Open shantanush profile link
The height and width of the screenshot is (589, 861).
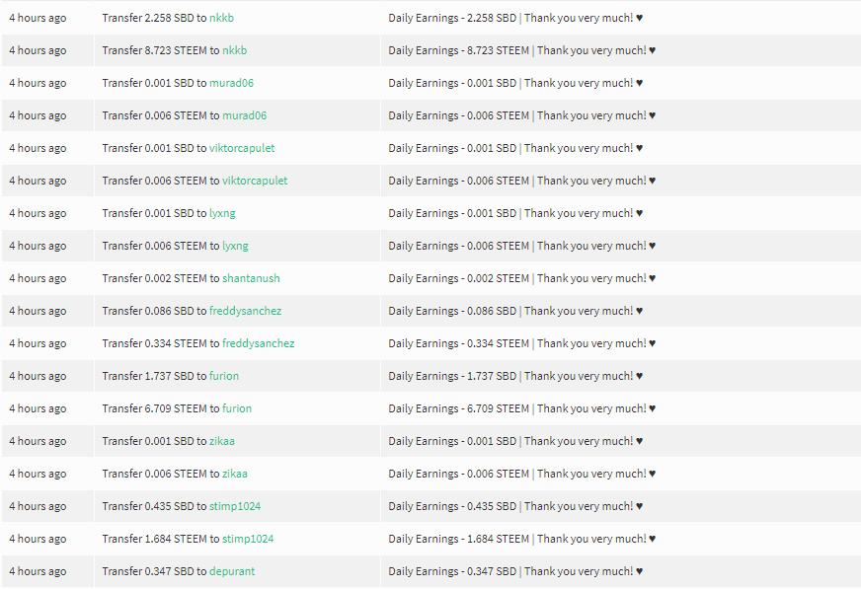click(x=251, y=278)
